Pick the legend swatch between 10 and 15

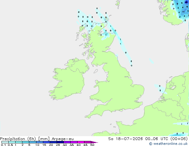pos(39,142)
